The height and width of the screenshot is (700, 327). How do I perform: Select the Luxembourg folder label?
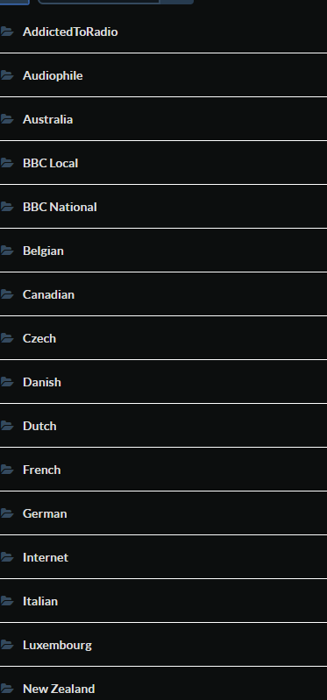click(57, 645)
